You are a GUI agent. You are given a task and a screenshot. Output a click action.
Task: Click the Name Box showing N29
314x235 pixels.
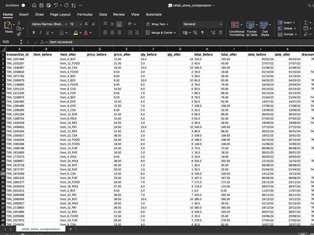tap(11, 42)
